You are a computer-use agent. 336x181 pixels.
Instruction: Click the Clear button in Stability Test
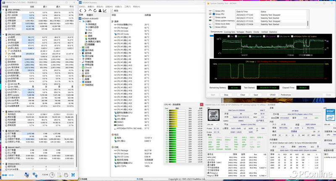click(243, 95)
